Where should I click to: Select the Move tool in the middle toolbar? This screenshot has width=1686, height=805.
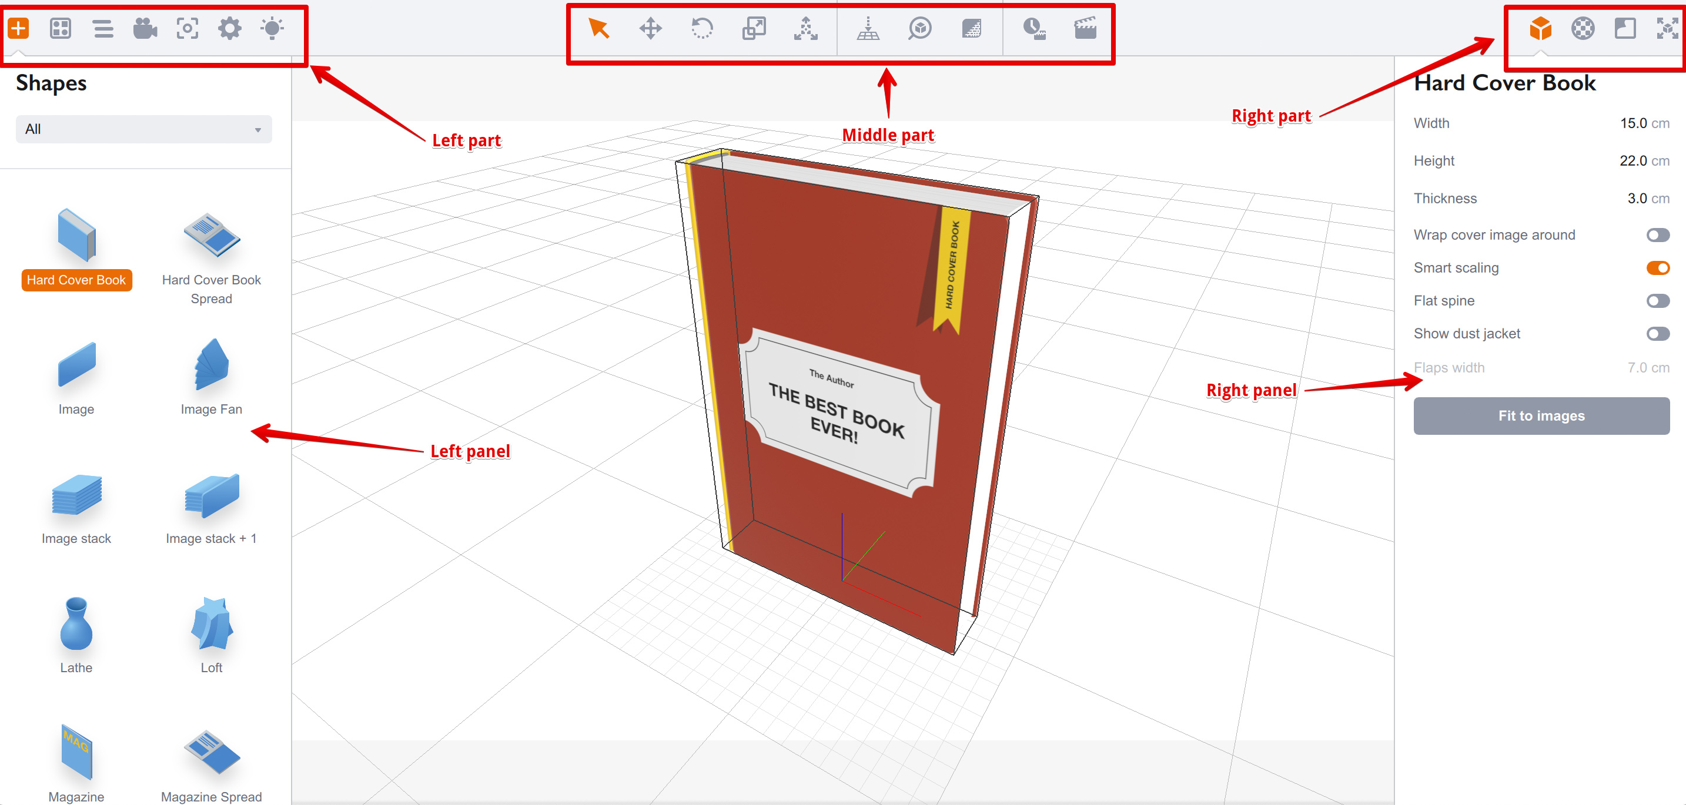click(651, 29)
